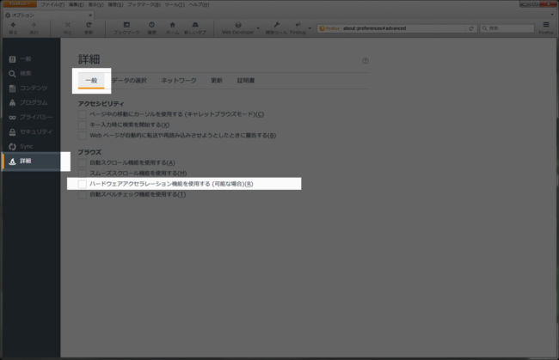The width and height of the screenshot is (559, 360).
Task: Switch to the 更新 tab
Action: [217, 81]
